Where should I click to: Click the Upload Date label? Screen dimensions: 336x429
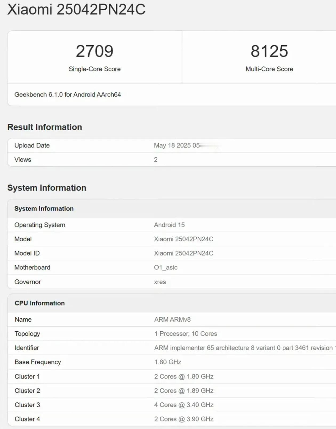click(32, 145)
